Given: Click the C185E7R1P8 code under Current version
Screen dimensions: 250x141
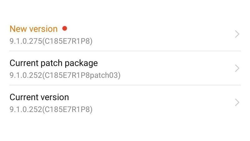Looking at the screenshot, I should tap(67, 110).
